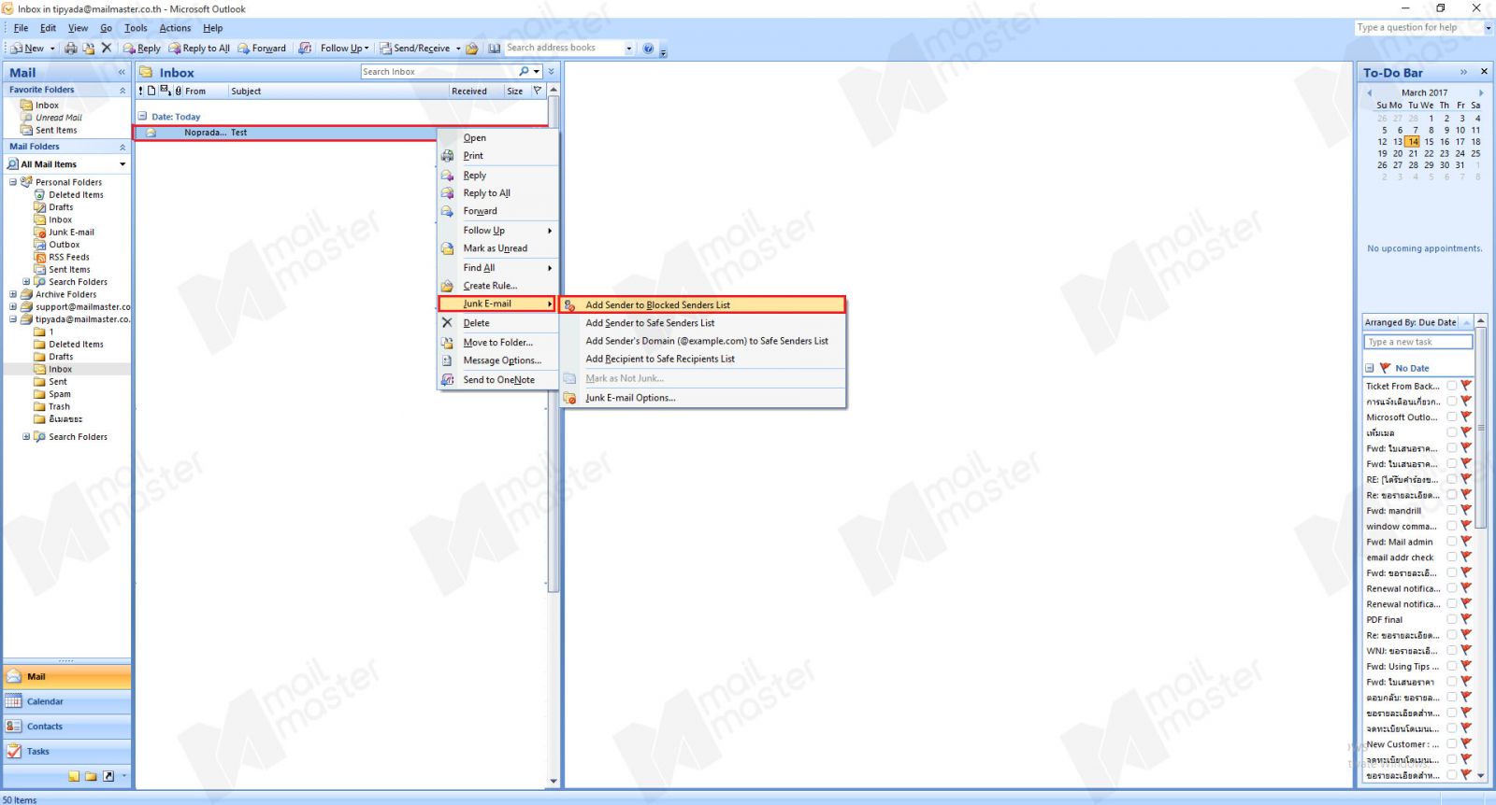Check complete box for Ticket From Back task
Image resolution: width=1496 pixels, height=805 pixels.
[1451, 386]
